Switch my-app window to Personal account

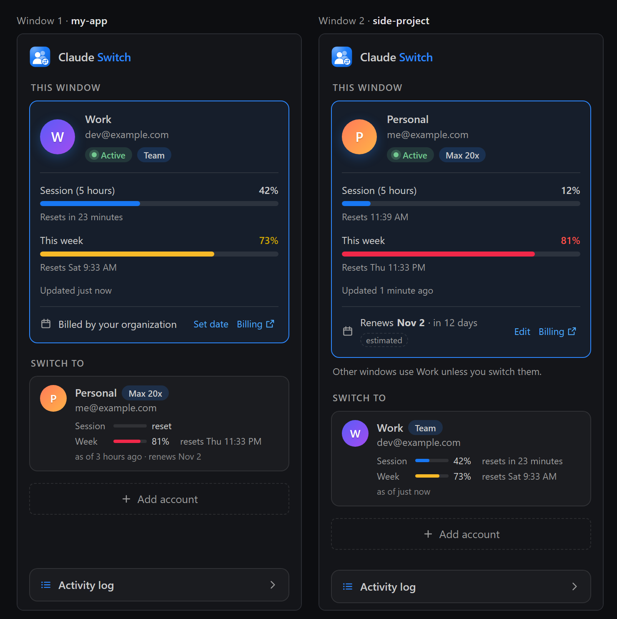pyautogui.click(x=159, y=424)
